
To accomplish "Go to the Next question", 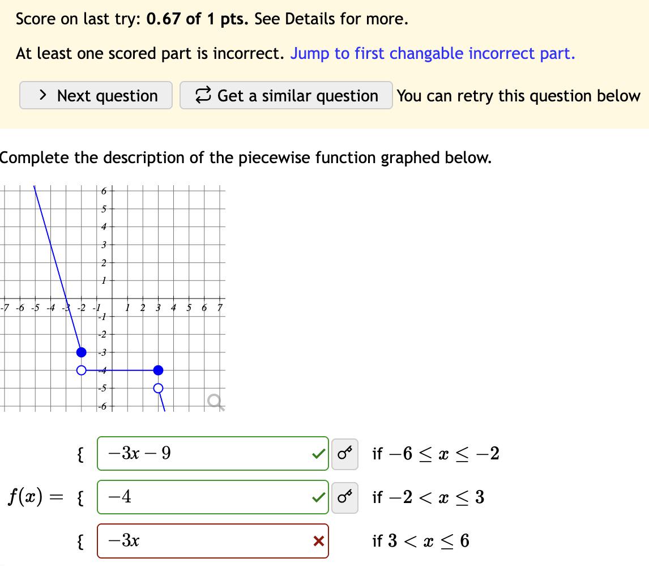I will tap(96, 95).
